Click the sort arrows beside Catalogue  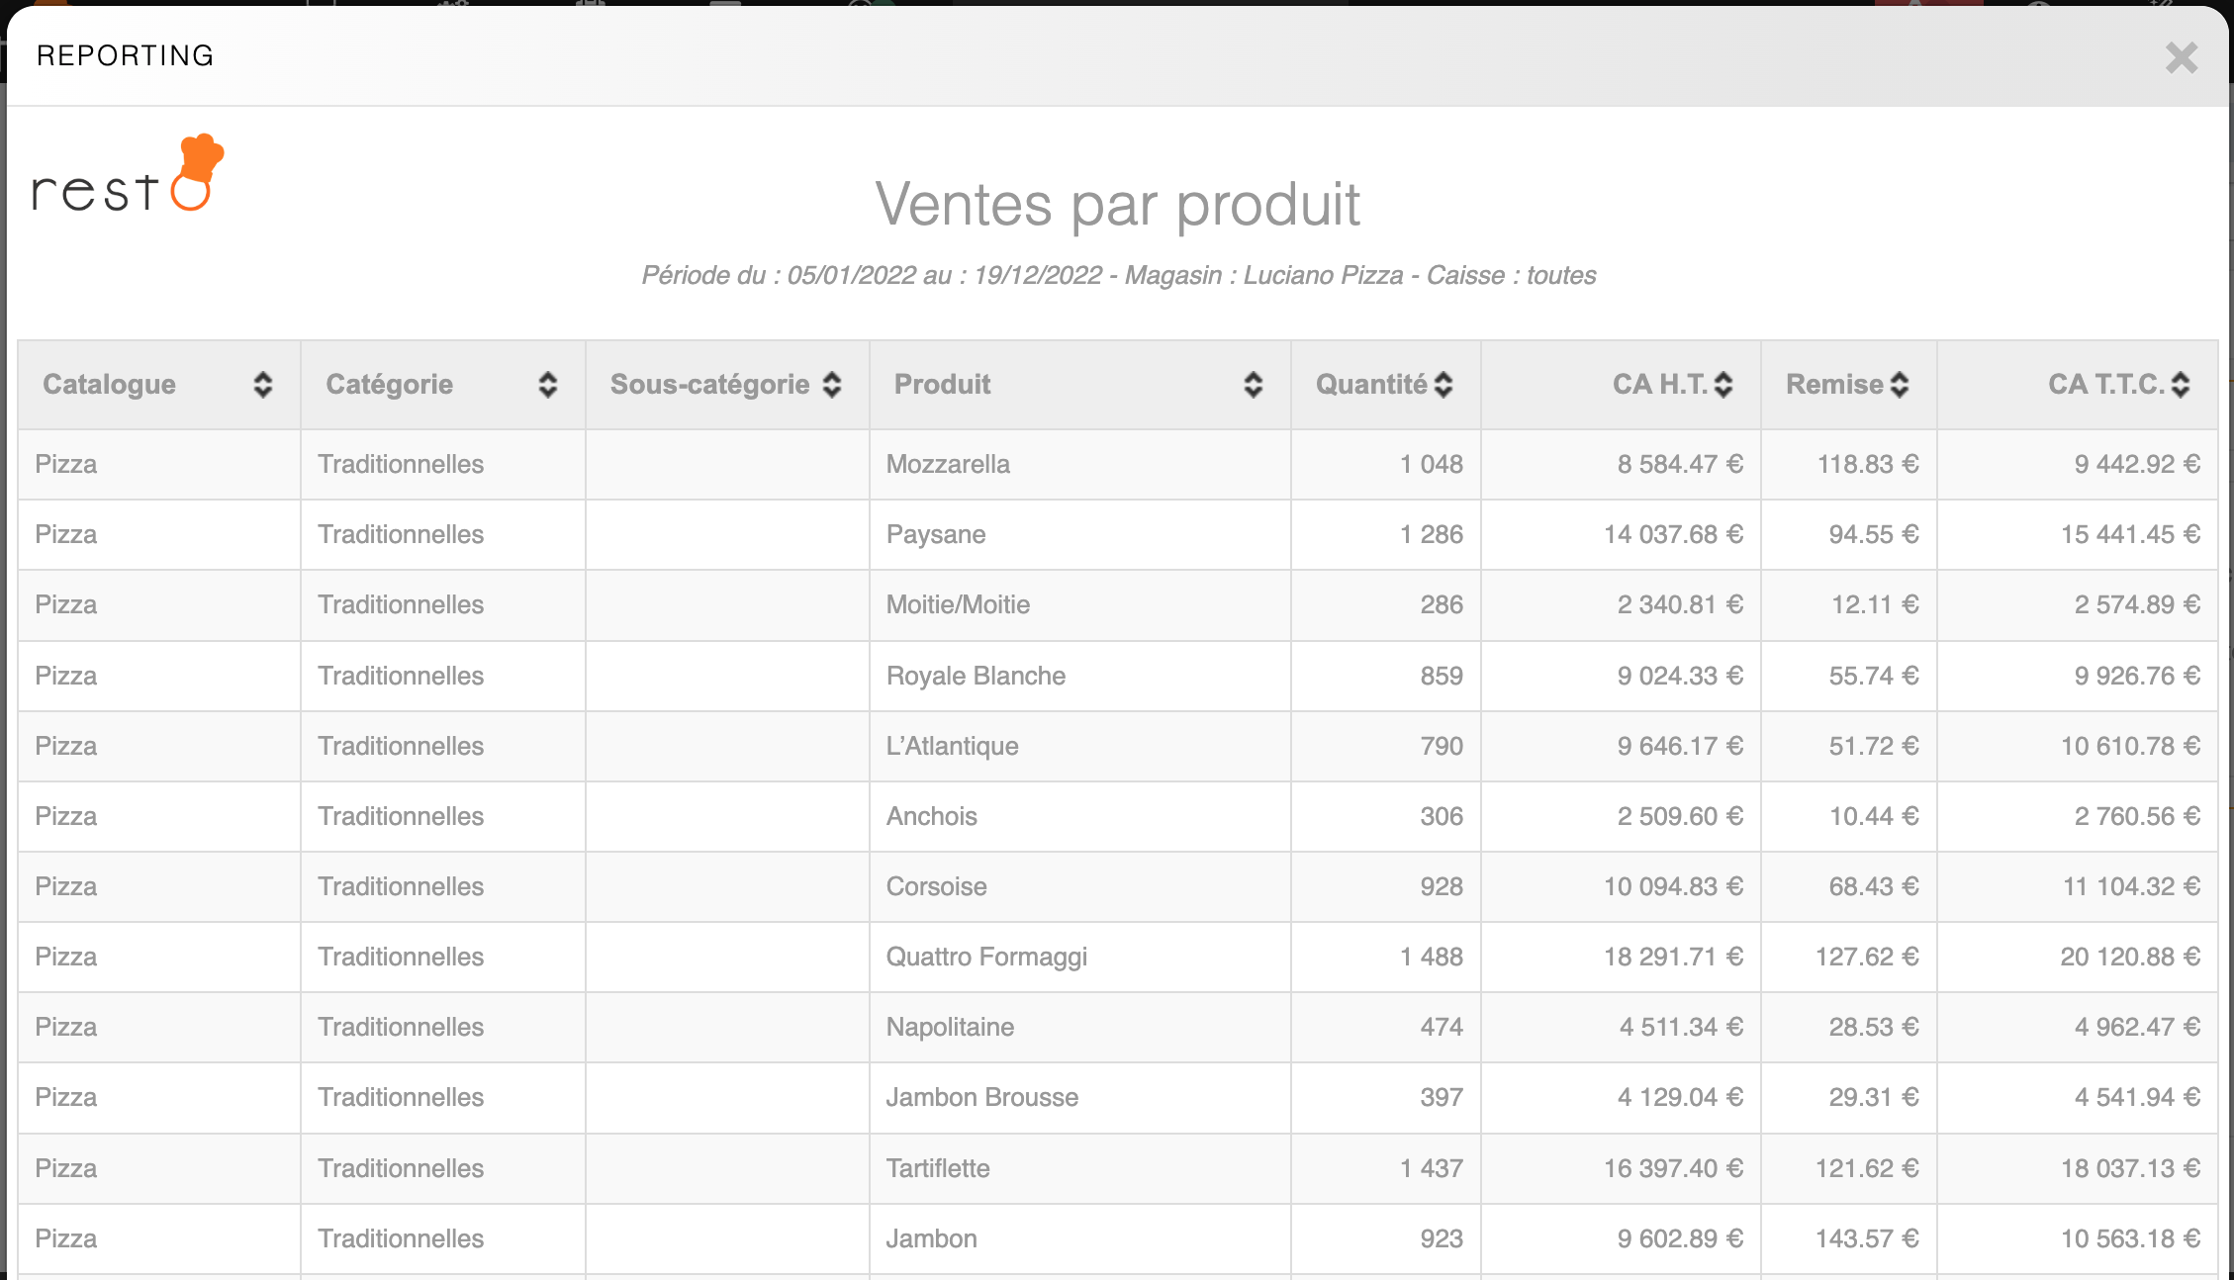262,385
